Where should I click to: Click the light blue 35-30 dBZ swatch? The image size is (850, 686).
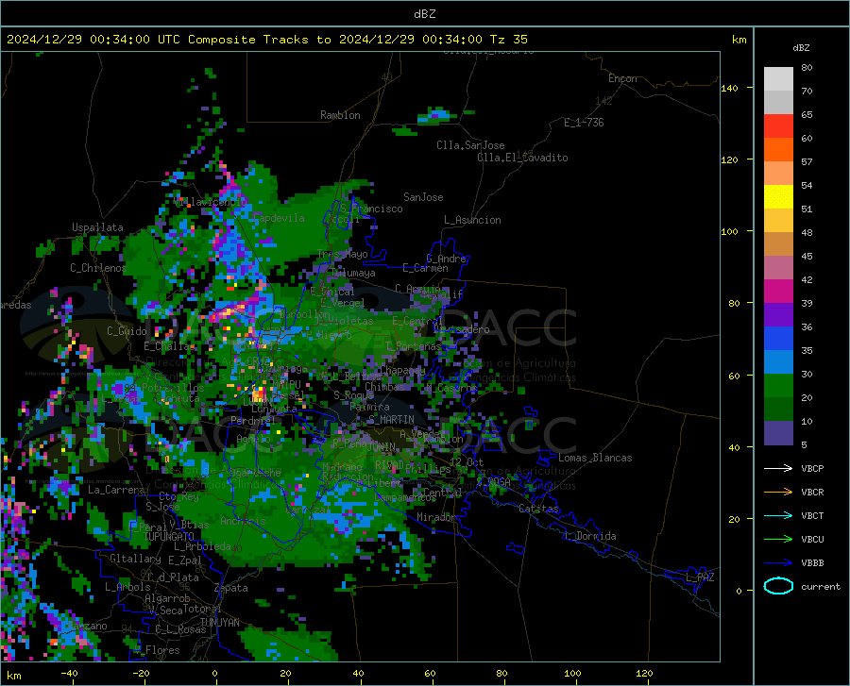[x=778, y=362]
